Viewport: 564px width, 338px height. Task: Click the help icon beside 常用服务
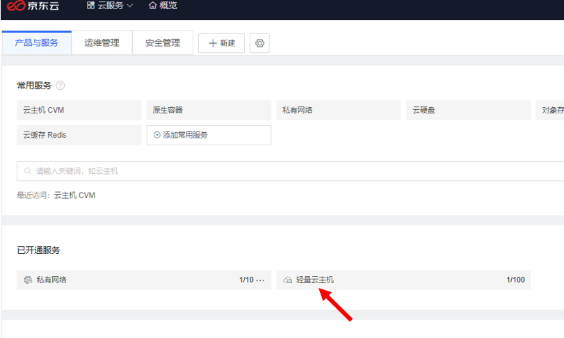[x=61, y=86]
